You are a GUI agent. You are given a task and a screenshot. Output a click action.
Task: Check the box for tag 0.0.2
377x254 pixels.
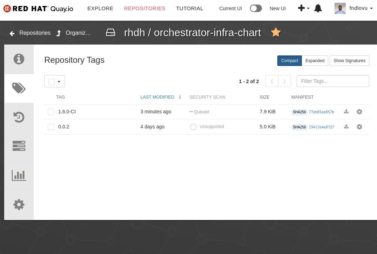coord(51,127)
